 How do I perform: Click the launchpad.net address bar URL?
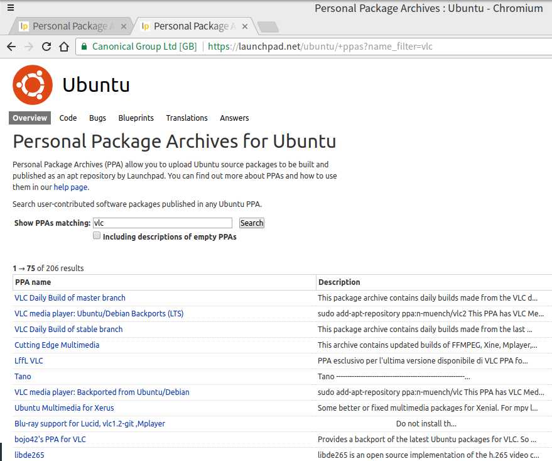coord(320,47)
